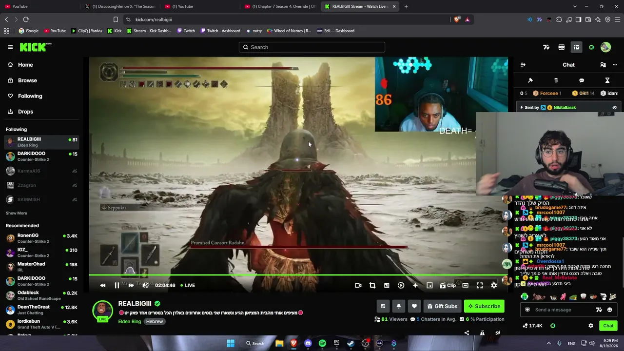Bookmark this page icon in address bar
624x351 pixels.
116,19
